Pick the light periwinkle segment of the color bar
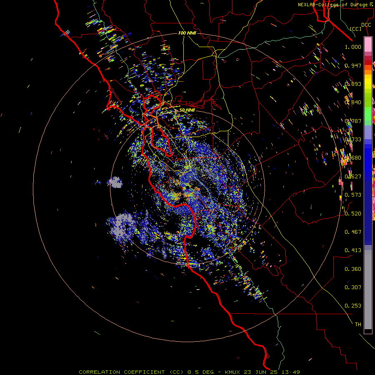Screen dimensions: 375x375 (x=368, y=132)
